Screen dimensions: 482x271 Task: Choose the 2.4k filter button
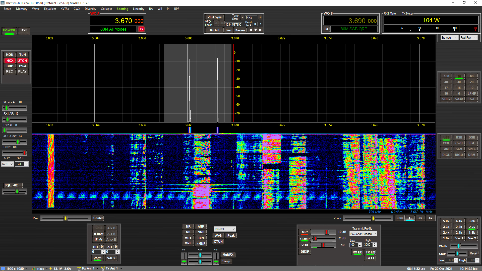coord(446,233)
